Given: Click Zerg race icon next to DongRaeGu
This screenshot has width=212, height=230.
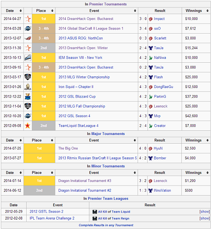Looking at the screenshot, I should [x=150, y=87].
